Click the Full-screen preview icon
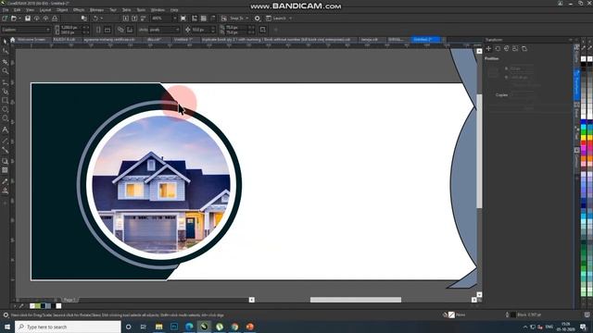593x333 pixels. 183,18
